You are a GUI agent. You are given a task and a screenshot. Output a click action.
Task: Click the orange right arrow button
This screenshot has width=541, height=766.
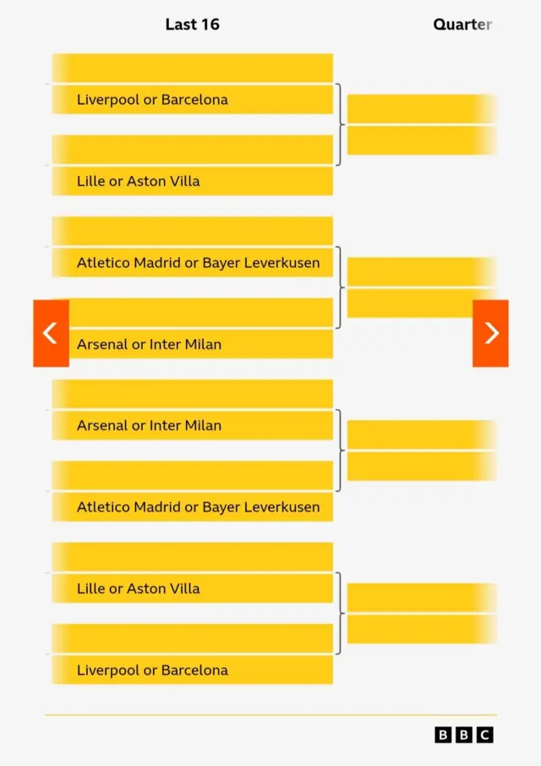(490, 333)
